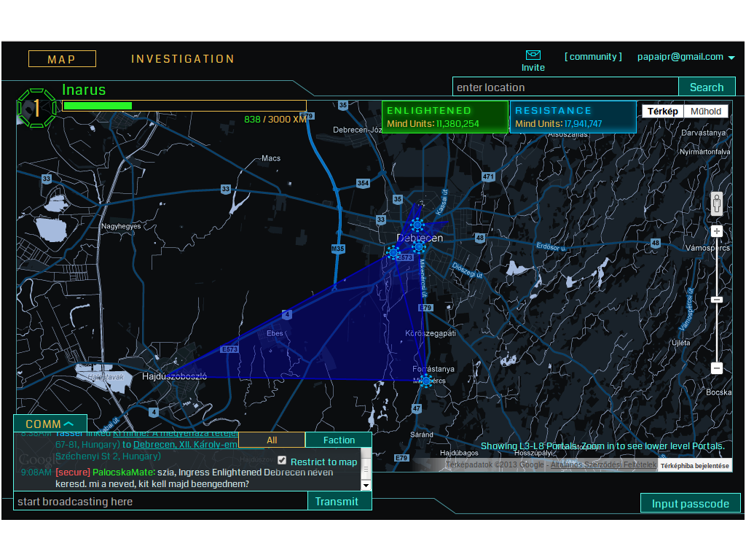Screen dimensions: 746x560
Task: Click the level 1 player badge
Action: tap(36, 108)
